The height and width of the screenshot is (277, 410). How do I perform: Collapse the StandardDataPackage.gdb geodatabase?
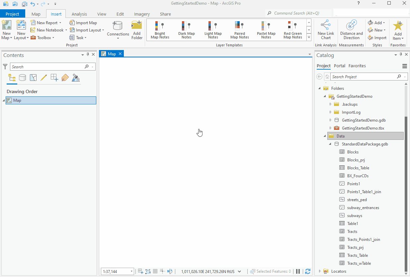pos(330,144)
